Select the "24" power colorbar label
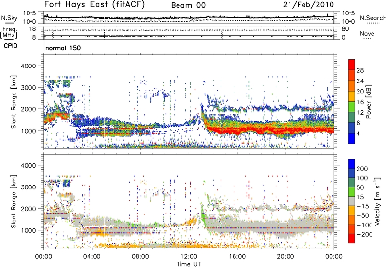This screenshot has height=267, width=386. [360, 81]
